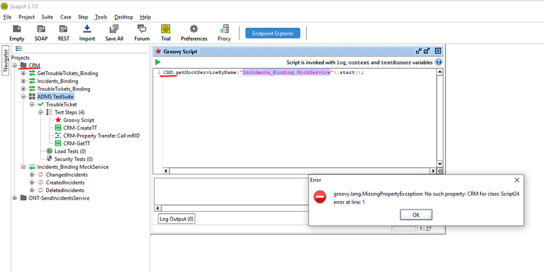Open the Help menu
Viewport: 544px width, 272px height.
(145, 17)
